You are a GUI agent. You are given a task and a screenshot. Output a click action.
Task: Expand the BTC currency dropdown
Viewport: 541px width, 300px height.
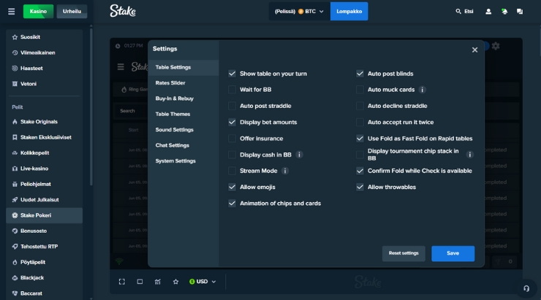[x=300, y=12]
